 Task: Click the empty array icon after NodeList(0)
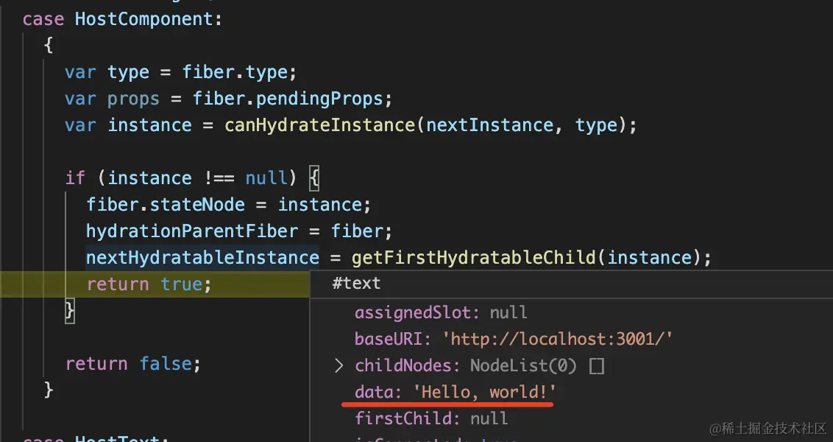coord(597,366)
